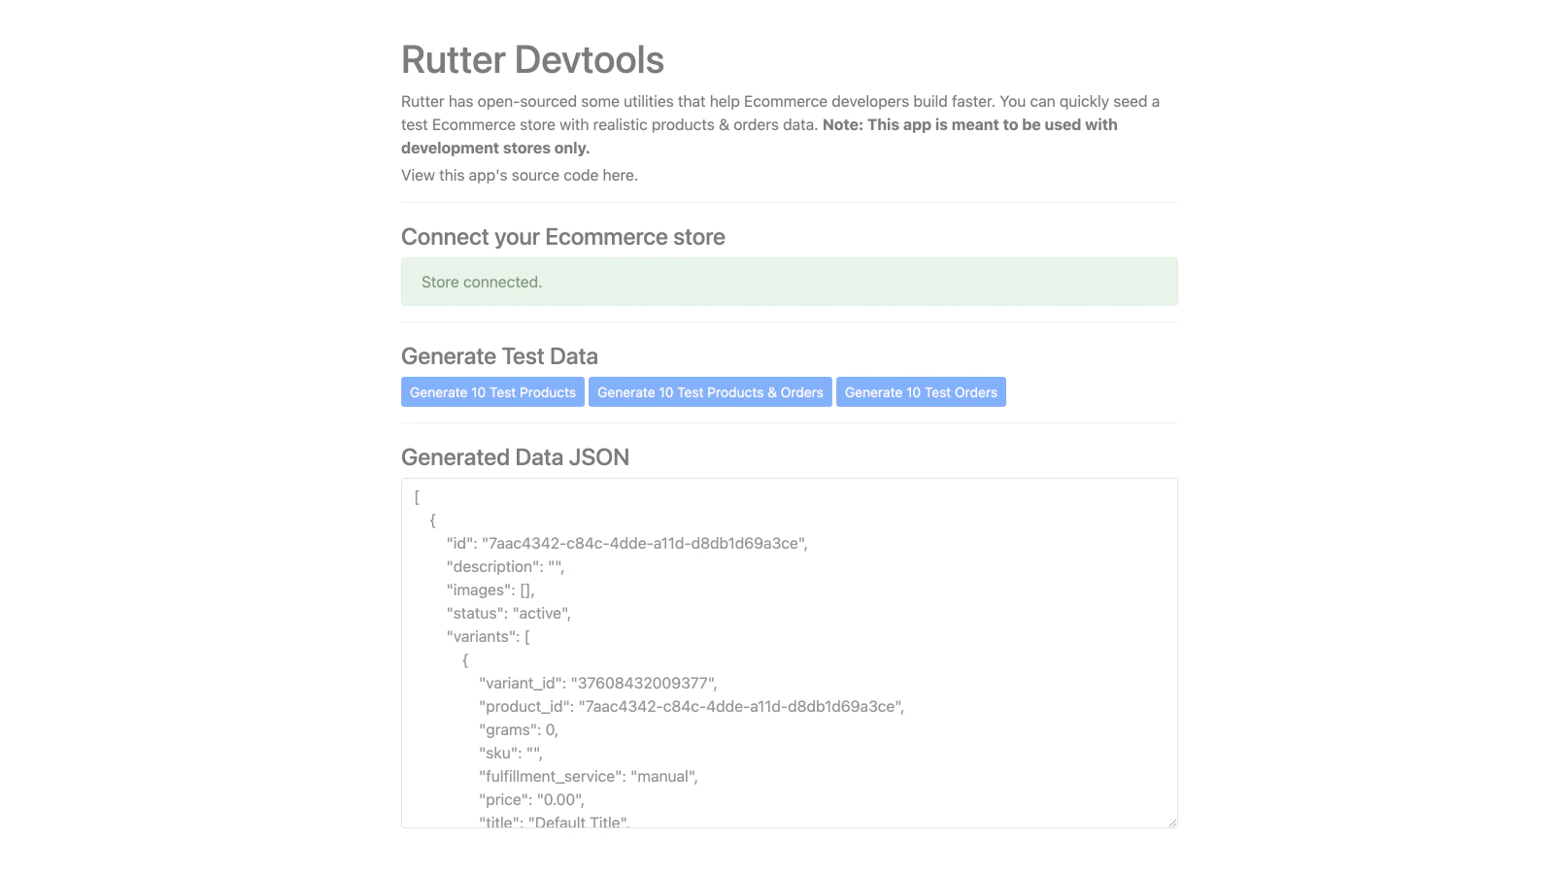Click the "variant_id" value 37608432009377
The image size is (1554, 874).
tap(643, 684)
